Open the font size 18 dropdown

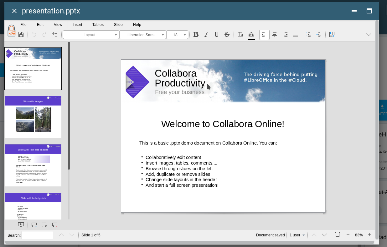click(x=177, y=35)
